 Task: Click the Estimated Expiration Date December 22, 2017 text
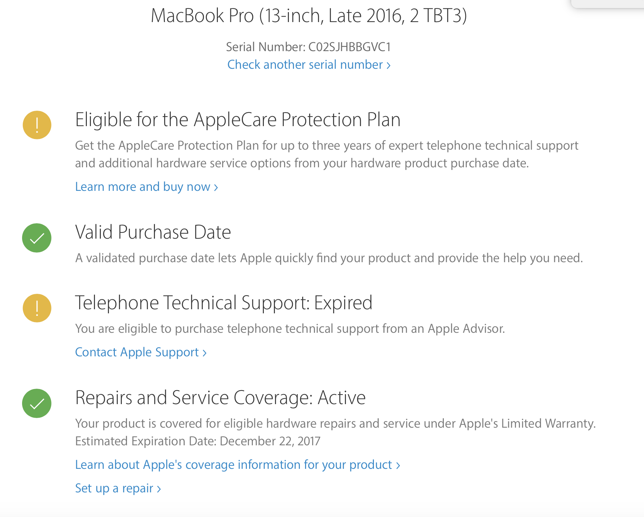(x=198, y=441)
